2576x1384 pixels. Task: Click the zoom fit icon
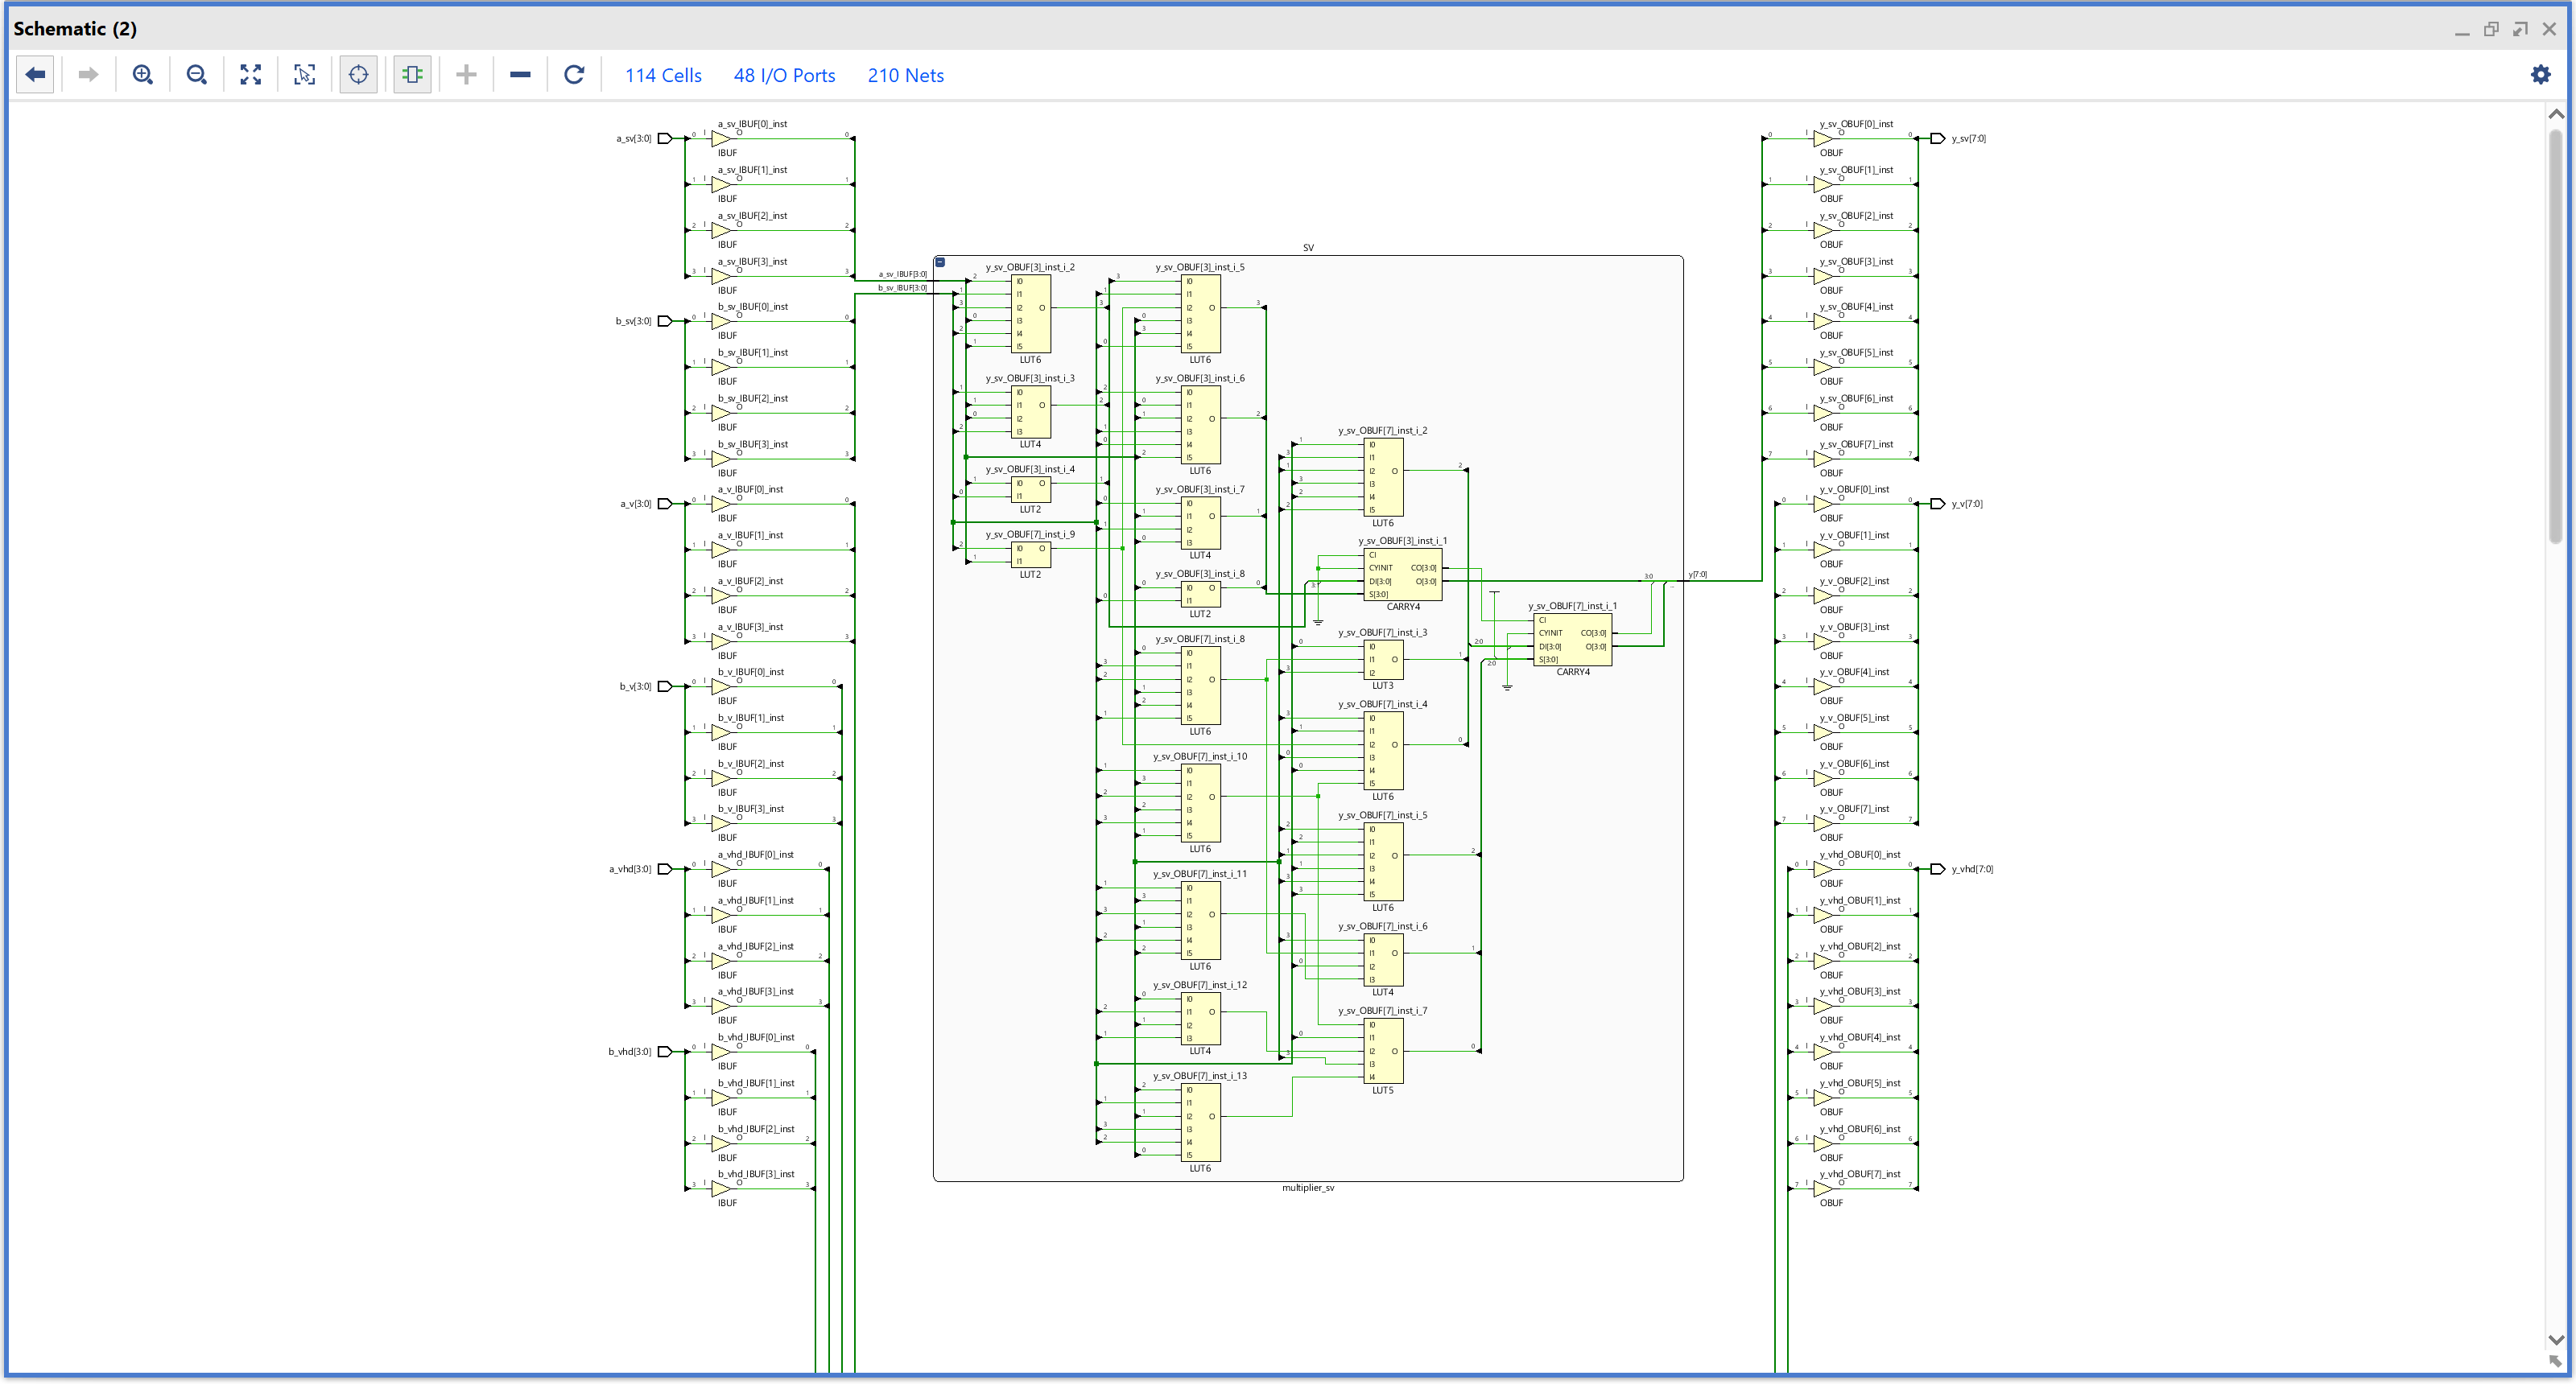(x=250, y=75)
